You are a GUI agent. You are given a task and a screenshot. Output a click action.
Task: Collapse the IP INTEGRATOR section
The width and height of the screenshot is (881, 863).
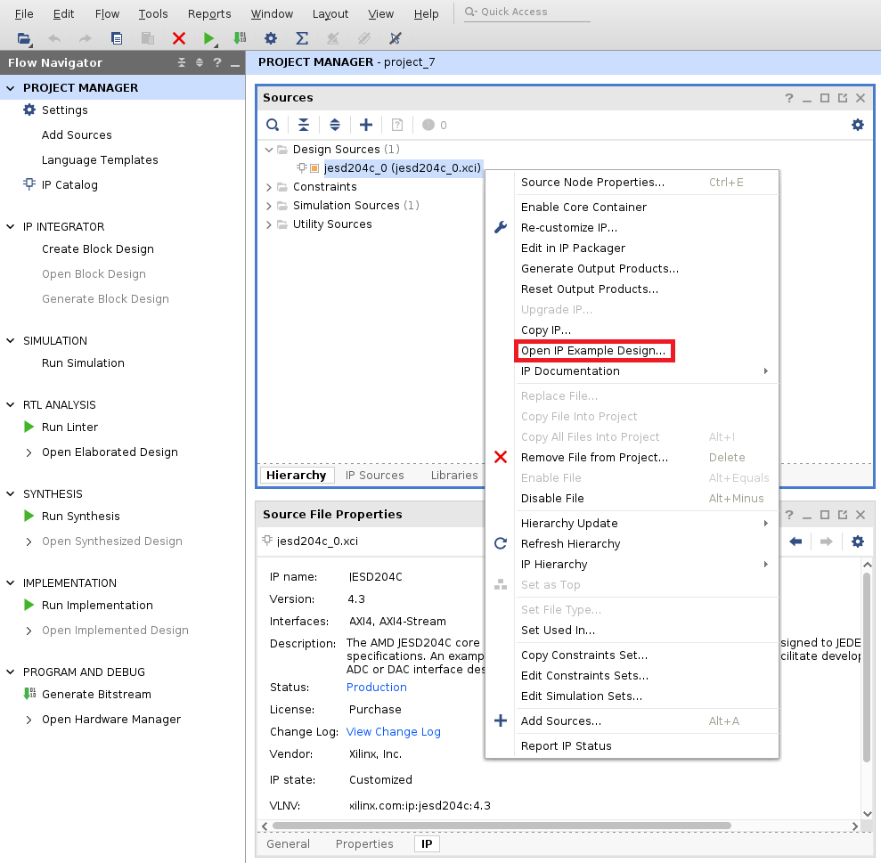coord(10,226)
